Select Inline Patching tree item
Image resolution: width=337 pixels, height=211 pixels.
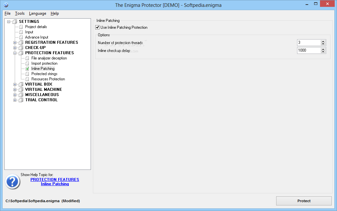tap(43, 69)
